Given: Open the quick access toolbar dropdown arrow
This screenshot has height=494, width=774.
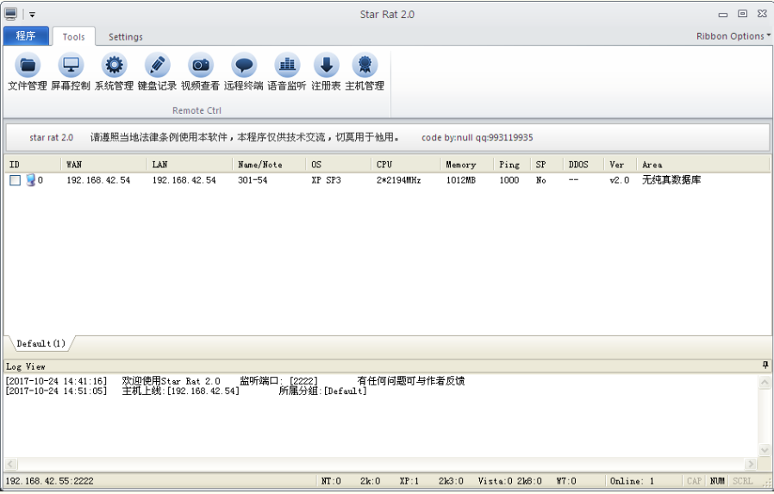Looking at the screenshot, I should [32, 15].
